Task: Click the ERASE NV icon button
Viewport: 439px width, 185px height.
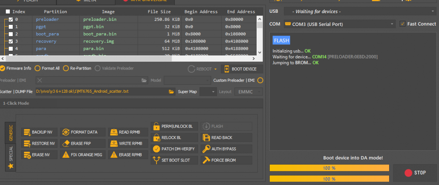Action: pyautogui.click(x=39, y=155)
